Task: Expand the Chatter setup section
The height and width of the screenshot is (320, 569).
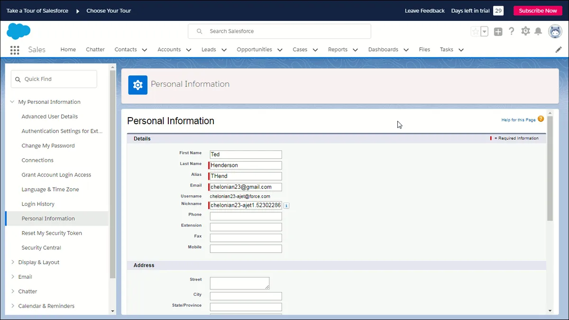Action: pyautogui.click(x=12, y=292)
